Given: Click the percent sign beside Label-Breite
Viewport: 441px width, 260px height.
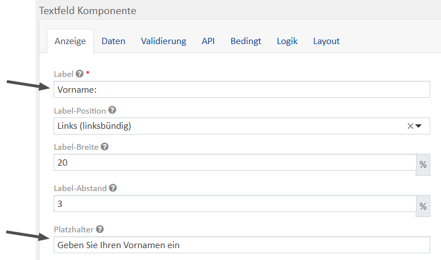Looking at the screenshot, I should [423, 164].
